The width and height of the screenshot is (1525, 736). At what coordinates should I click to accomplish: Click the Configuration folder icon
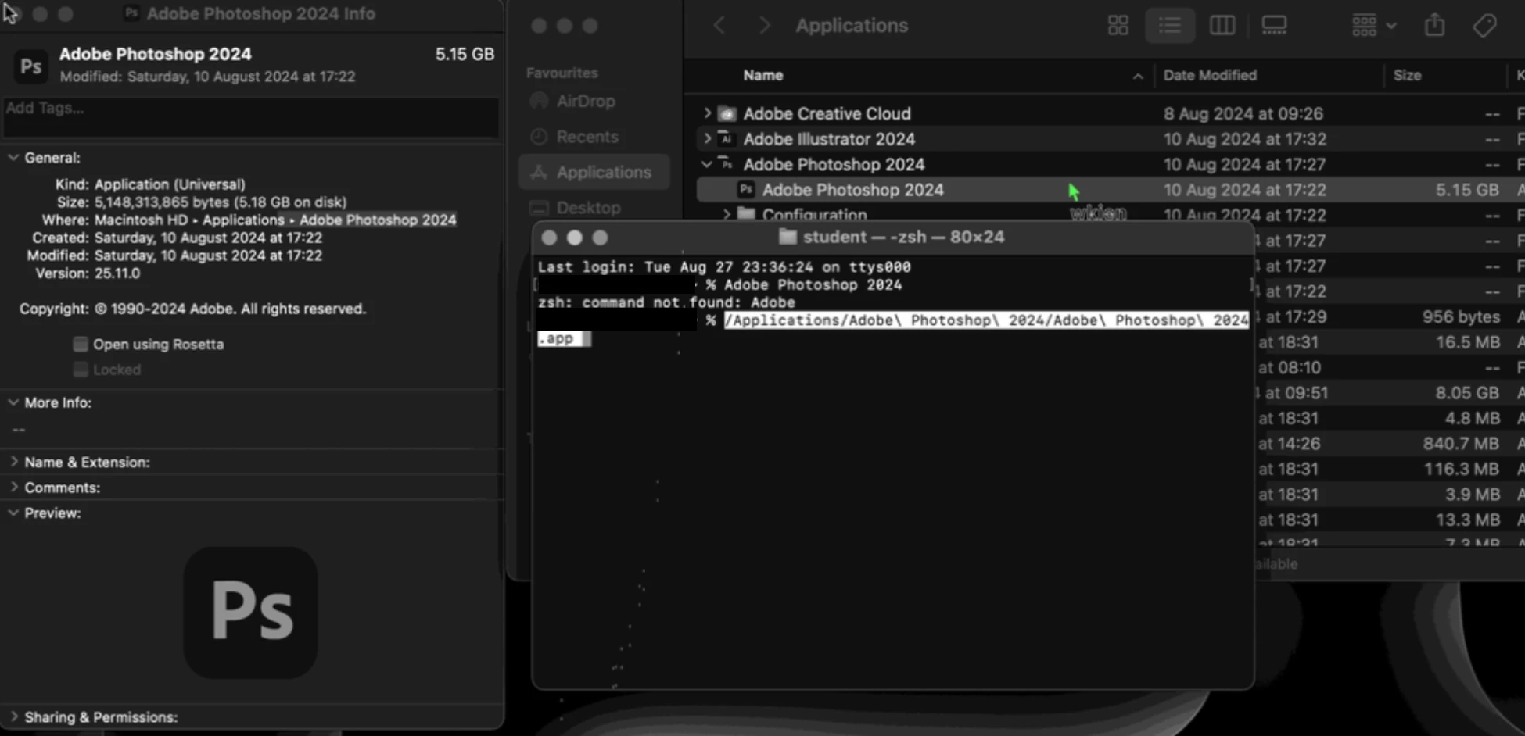click(x=746, y=214)
